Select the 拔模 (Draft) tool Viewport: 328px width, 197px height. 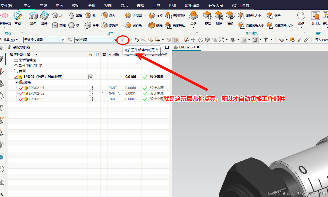[x=156, y=15]
